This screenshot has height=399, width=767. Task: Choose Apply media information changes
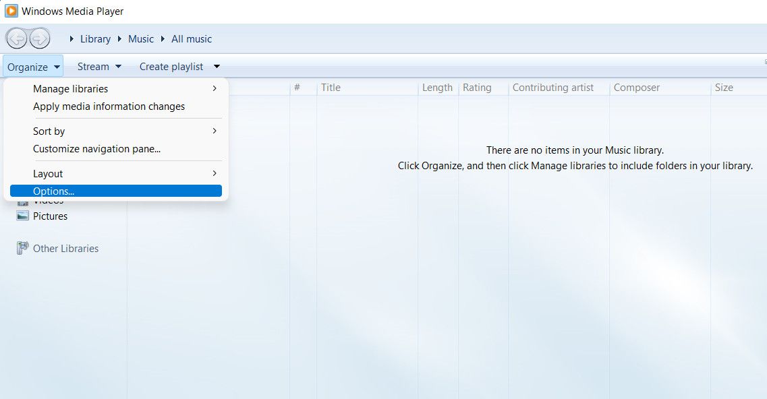tap(109, 106)
